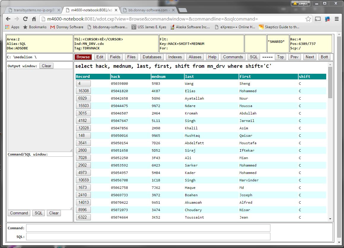The width and height of the screenshot is (344, 248).
Task: Focus the bottom SQL input field
Action: pyautogui.click(x=148, y=237)
